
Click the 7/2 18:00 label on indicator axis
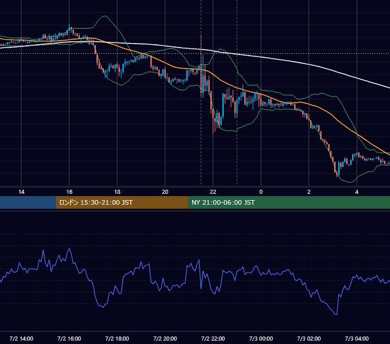117,338
